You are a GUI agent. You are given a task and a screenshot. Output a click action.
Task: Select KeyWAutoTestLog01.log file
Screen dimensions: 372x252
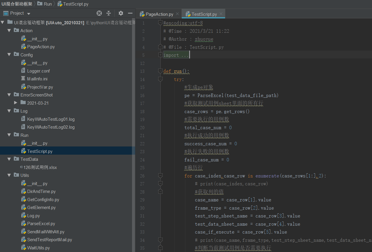click(x=51, y=119)
